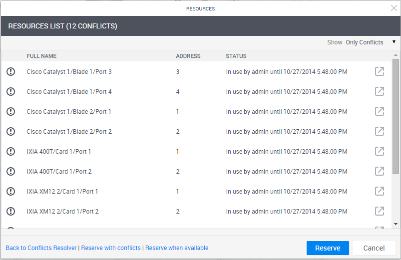Viewport: 401px width, 260px height.
Task: Click conflict warning icon for IXIA 400T Port 2
Action: tap(11, 172)
